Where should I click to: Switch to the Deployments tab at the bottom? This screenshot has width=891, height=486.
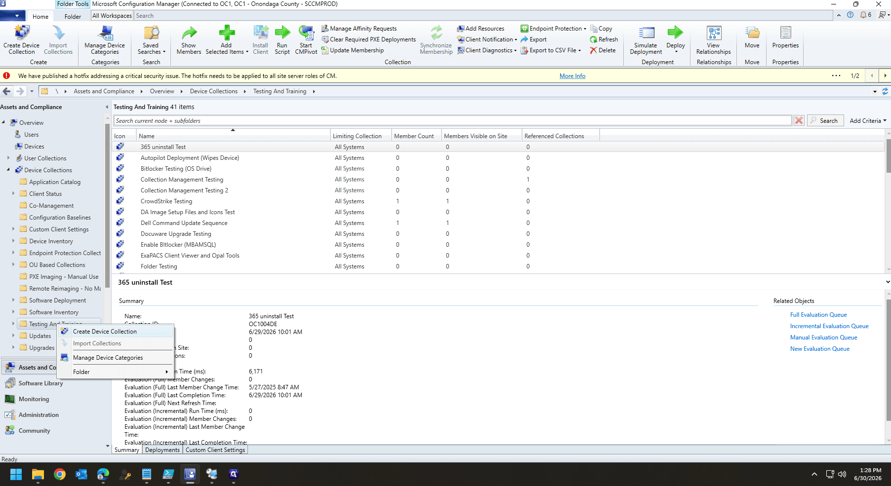tap(162, 450)
